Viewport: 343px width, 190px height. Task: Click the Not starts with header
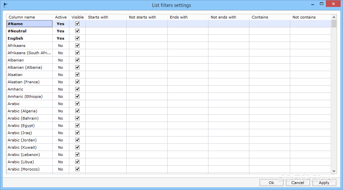[147, 17]
